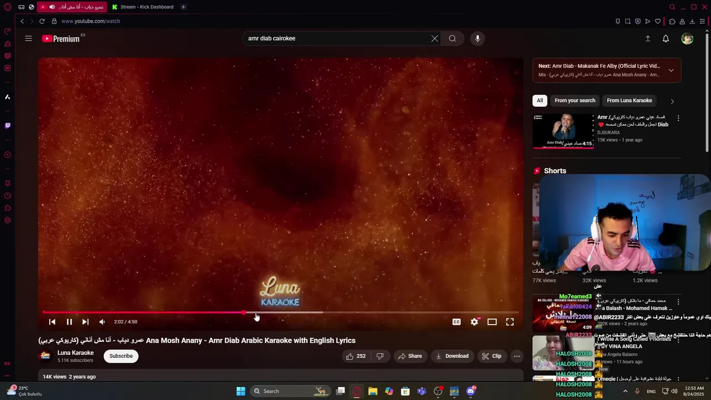Open the YouTube create/upload icon
This screenshot has width=711, height=400.
pyautogui.click(x=648, y=38)
